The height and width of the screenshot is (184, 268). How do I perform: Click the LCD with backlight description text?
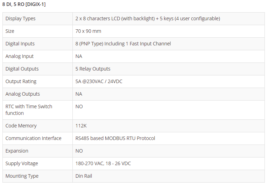(x=148, y=19)
